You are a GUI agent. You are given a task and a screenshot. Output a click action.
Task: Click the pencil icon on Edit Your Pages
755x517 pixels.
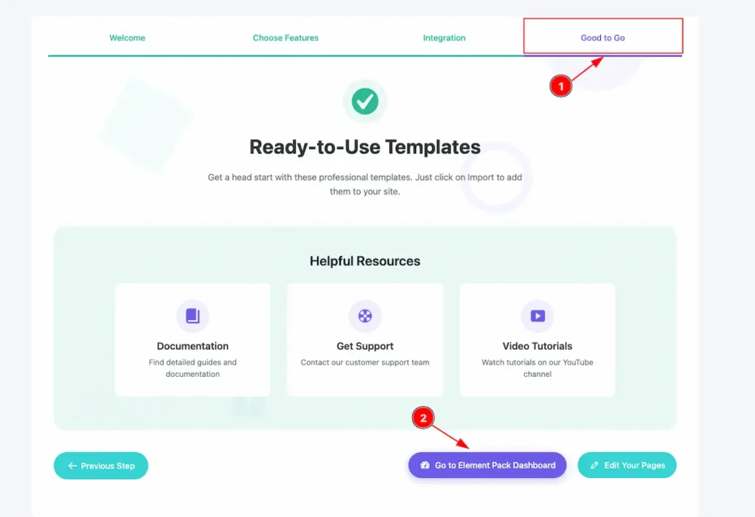(594, 466)
